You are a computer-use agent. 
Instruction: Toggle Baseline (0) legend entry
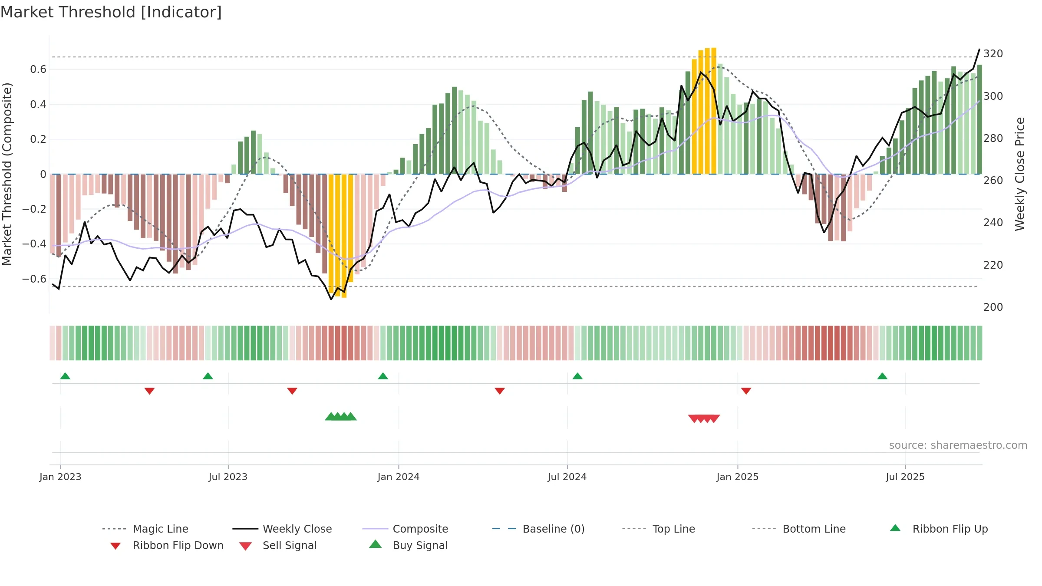(x=538, y=529)
